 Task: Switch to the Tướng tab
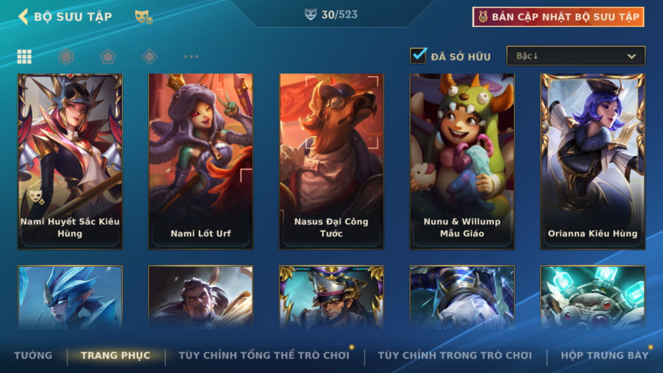tap(33, 355)
